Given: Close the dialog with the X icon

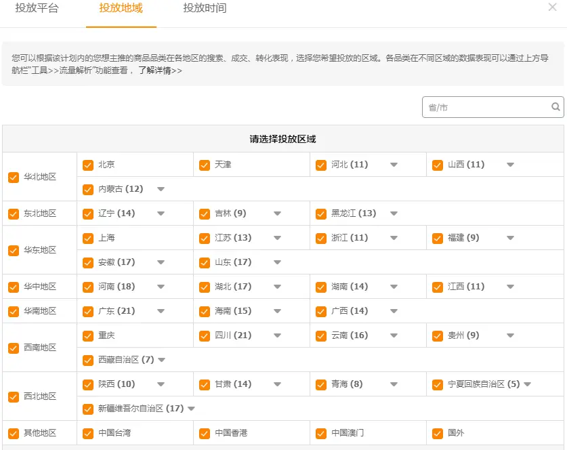Looking at the screenshot, I should 552,7.
